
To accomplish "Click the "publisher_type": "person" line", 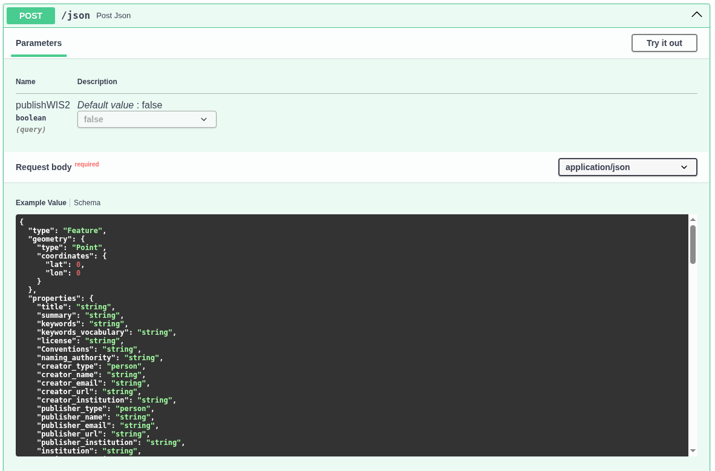I will [96, 409].
